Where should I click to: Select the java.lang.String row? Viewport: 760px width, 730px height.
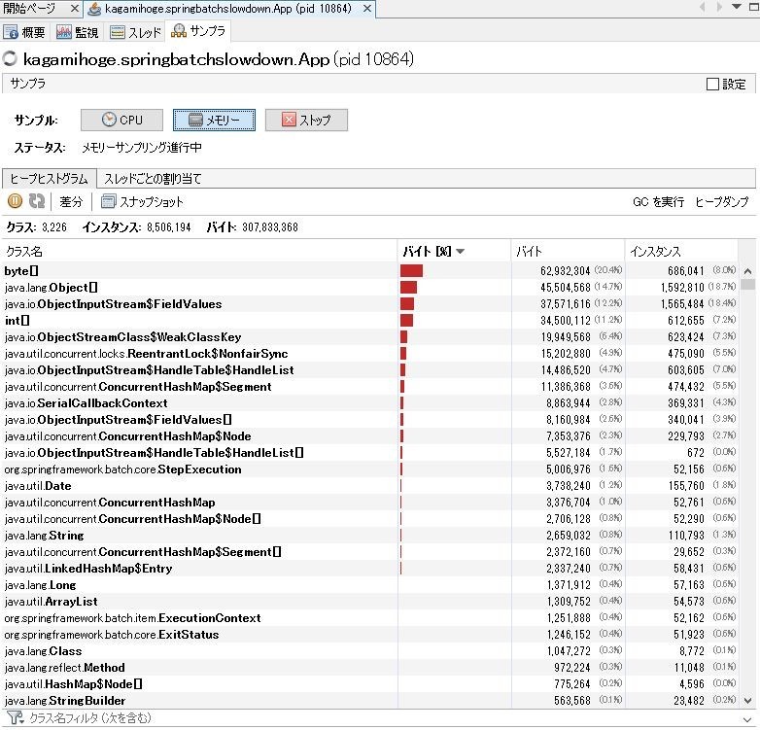[x=370, y=536]
